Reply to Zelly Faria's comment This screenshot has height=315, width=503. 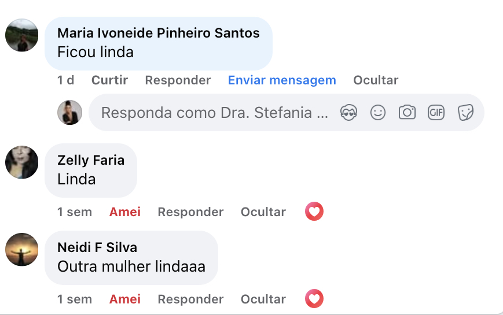[x=190, y=212]
